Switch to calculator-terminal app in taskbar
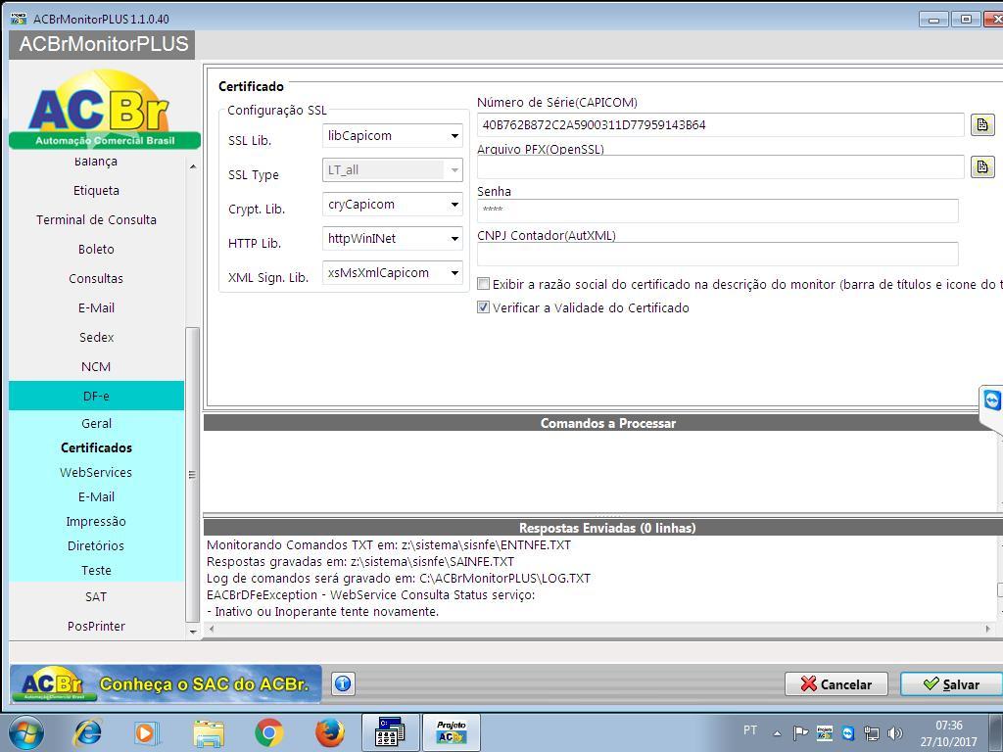1003x752 pixels. pyautogui.click(x=390, y=732)
